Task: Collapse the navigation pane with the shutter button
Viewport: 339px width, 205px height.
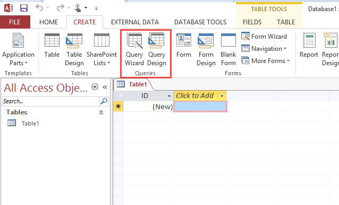Action: click(105, 87)
